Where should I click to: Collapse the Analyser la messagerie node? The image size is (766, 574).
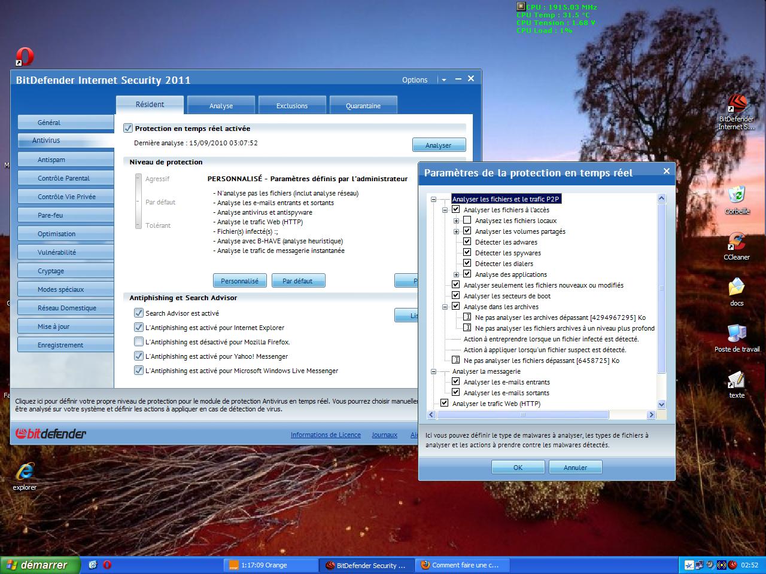click(x=433, y=371)
